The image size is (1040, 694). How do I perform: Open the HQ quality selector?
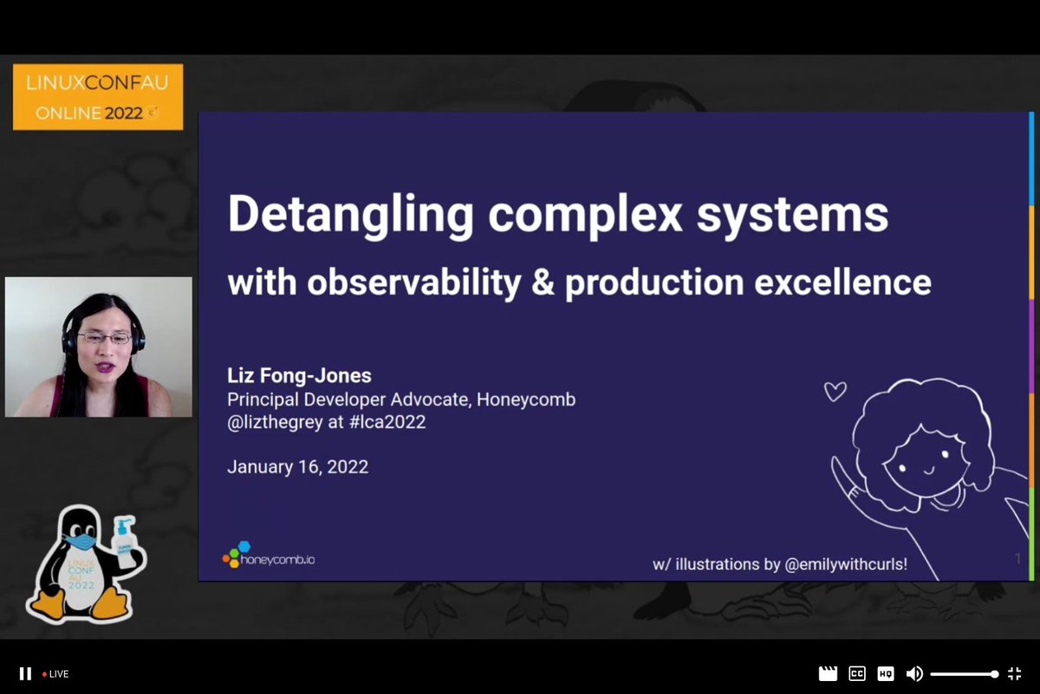[x=886, y=673]
